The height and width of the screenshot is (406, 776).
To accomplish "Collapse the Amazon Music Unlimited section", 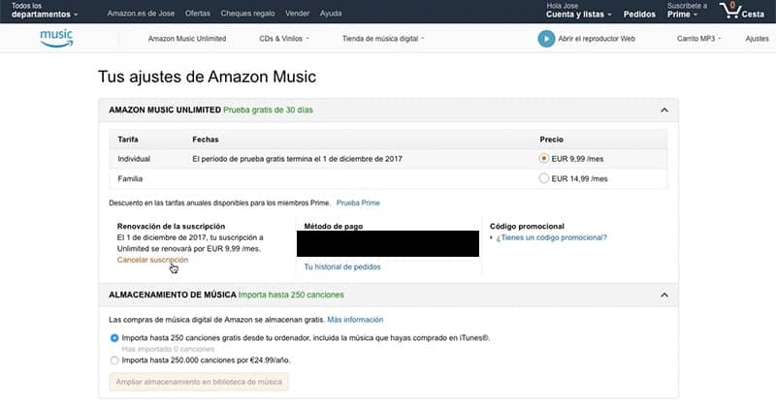I will 663,109.
